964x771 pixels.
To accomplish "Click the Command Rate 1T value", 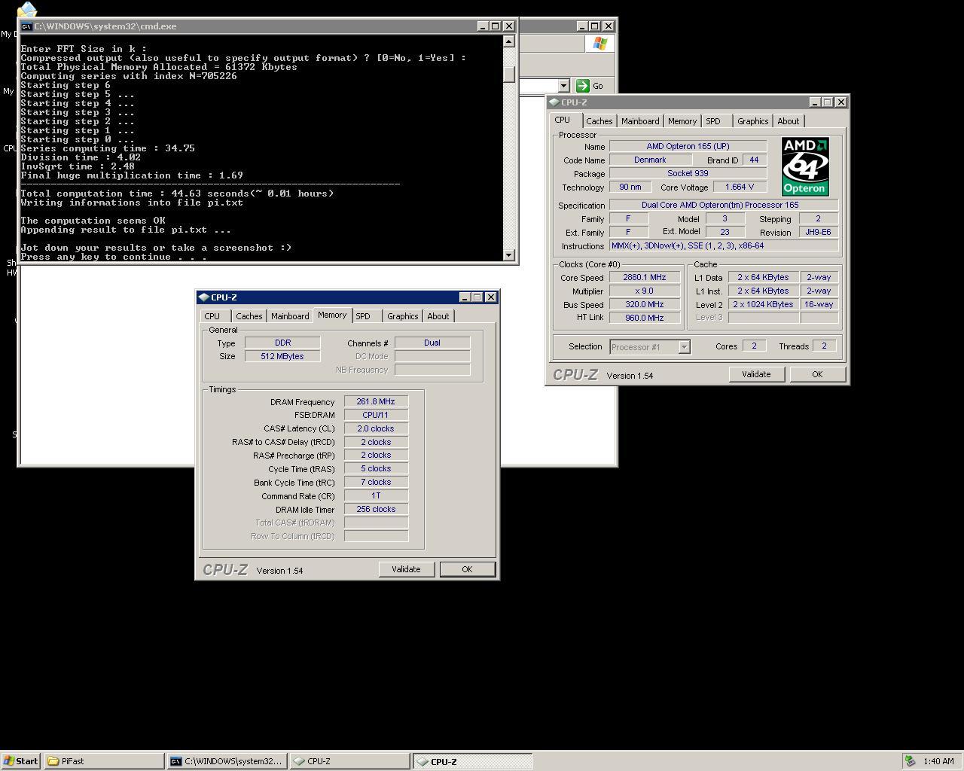I will pos(376,495).
